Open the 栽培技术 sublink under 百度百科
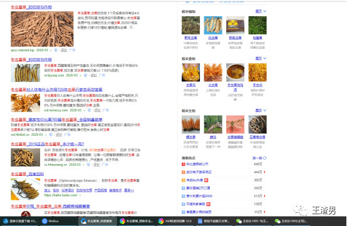Viewport: 347px width, 226px height. tap(115, 190)
